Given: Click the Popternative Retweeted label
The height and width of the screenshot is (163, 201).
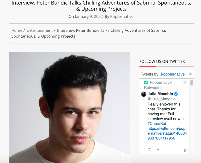Looking at the screenshot, I should click(158, 85).
